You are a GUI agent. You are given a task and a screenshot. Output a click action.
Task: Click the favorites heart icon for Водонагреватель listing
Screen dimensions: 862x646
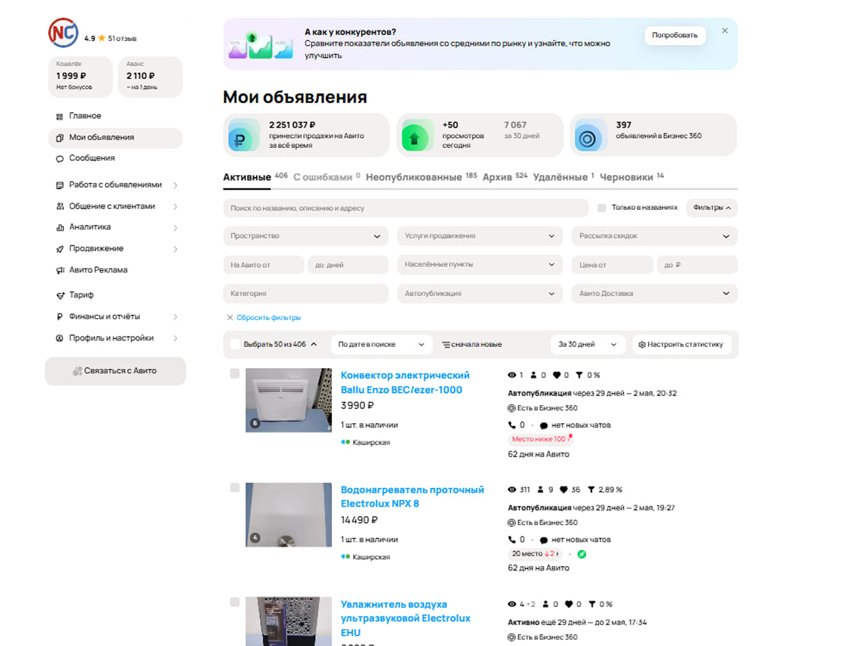[x=564, y=490]
